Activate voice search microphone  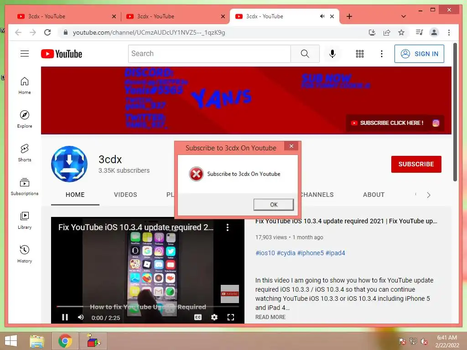[x=332, y=54]
